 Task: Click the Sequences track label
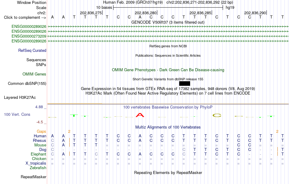point(36,60)
